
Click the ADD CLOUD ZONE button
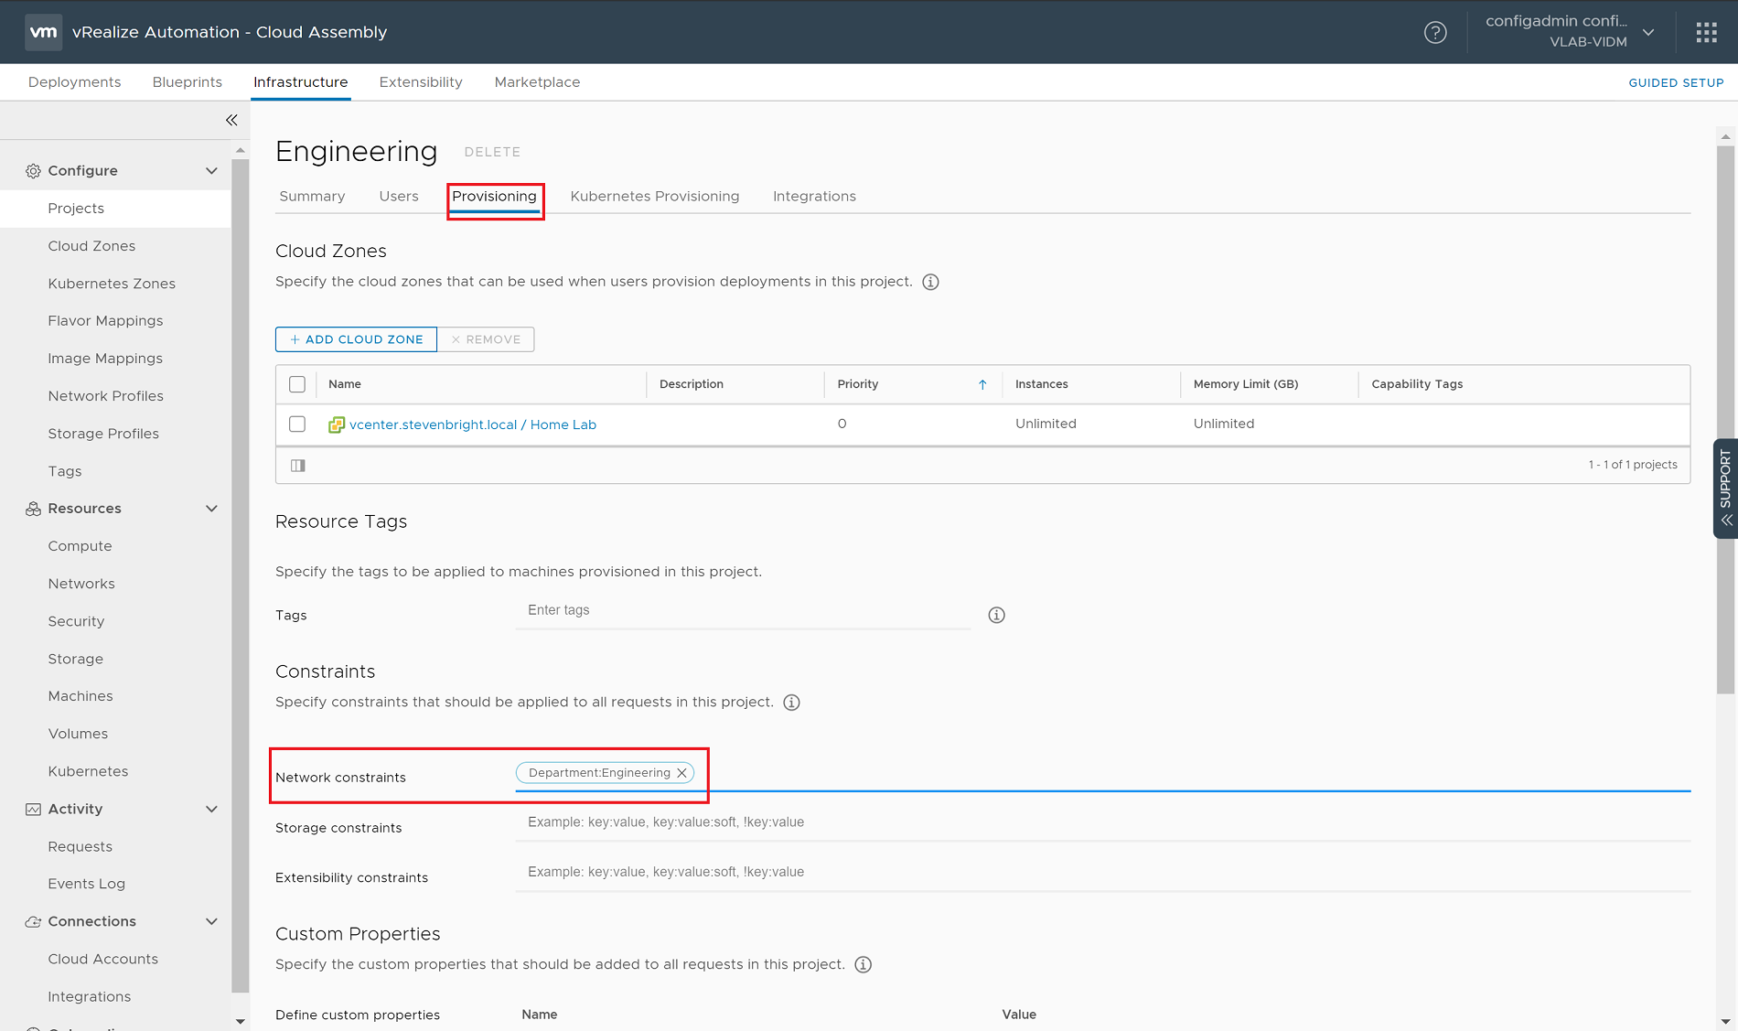(356, 339)
